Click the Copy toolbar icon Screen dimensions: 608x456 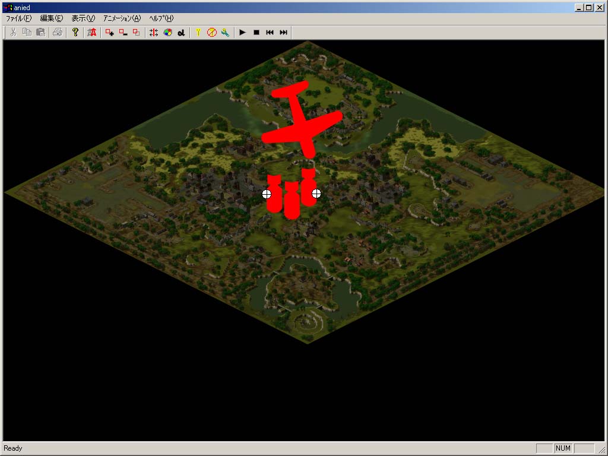[27, 32]
